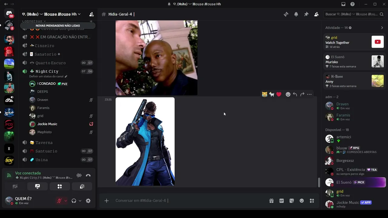Open CPL - Existência member entry
The width and height of the screenshot is (388, 218).
coord(354,171)
